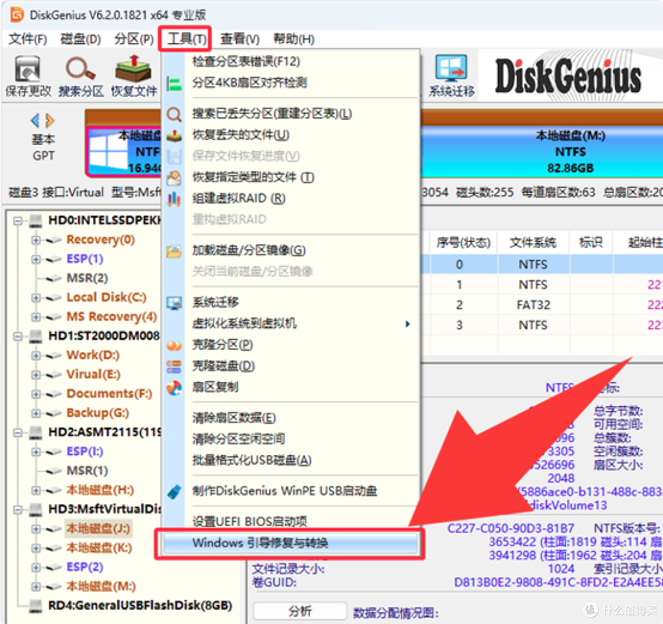Collapse the HD0:INTELSSDPEK disk node

click(x=18, y=220)
